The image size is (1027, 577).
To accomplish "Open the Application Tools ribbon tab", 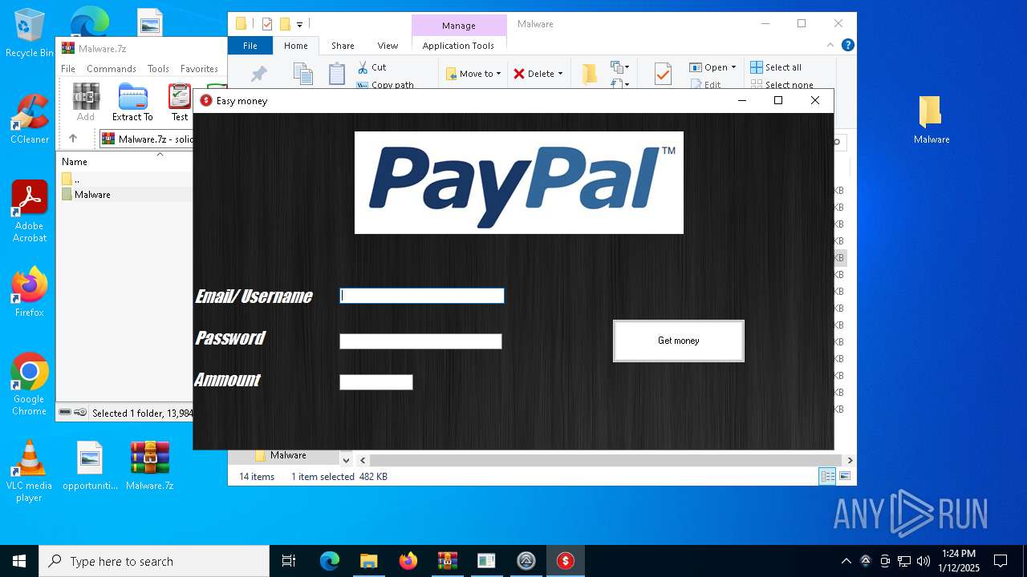I will tap(458, 46).
